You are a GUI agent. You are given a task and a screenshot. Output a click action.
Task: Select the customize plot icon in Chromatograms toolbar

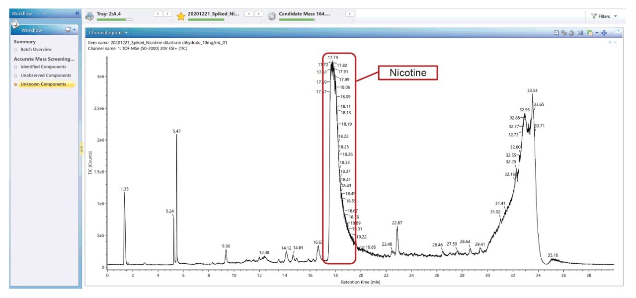pyautogui.click(x=556, y=32)
